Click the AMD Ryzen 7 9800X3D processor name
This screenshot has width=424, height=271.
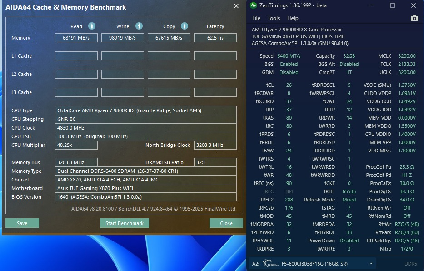point(297,30)
